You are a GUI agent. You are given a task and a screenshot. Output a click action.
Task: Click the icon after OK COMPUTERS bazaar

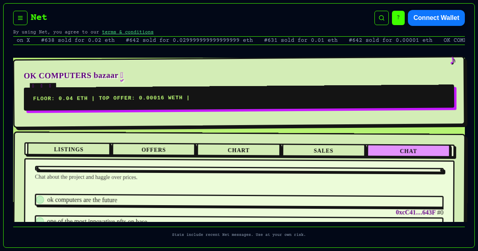[x=122, y=76]
